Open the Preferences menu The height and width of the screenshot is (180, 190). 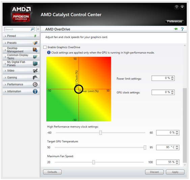click(x=174, y=22)
